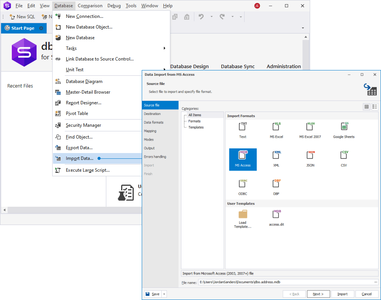Open Master-Detail Browser menu entry
This screenshot has width=381, height=300.
click(97, 92)
